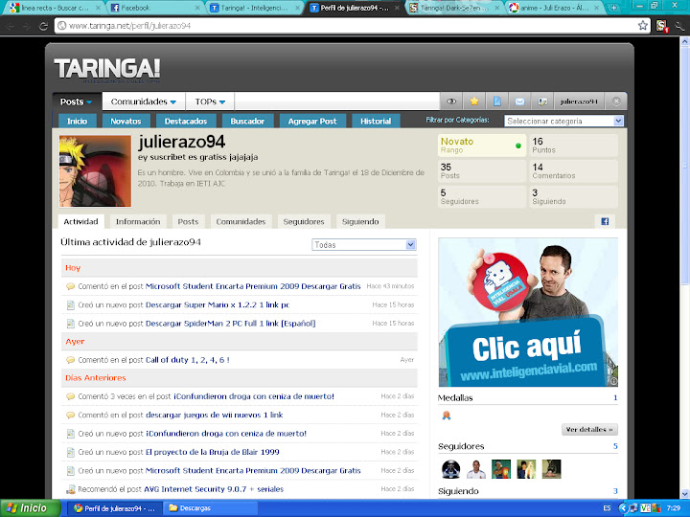This screenshot has width=690, height=517.
Task: Open the Novatos tab
Action: click(126, 121)
